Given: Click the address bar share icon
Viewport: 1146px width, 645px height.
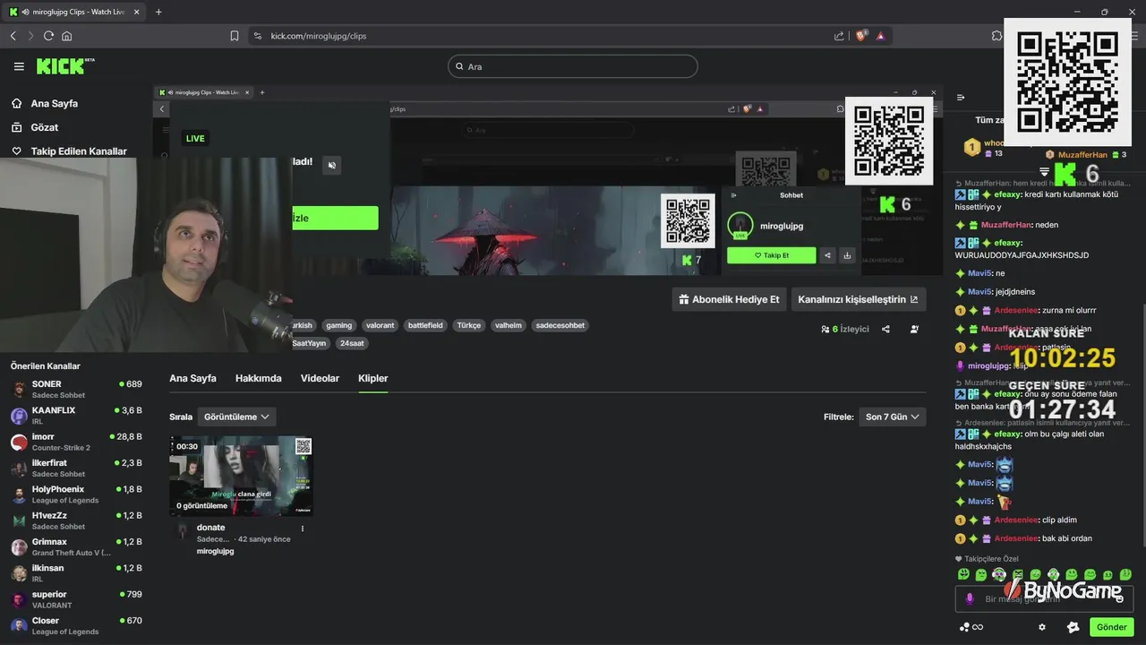Looking at the screenshot, I should pyautogui.click(x=839, y=36).
